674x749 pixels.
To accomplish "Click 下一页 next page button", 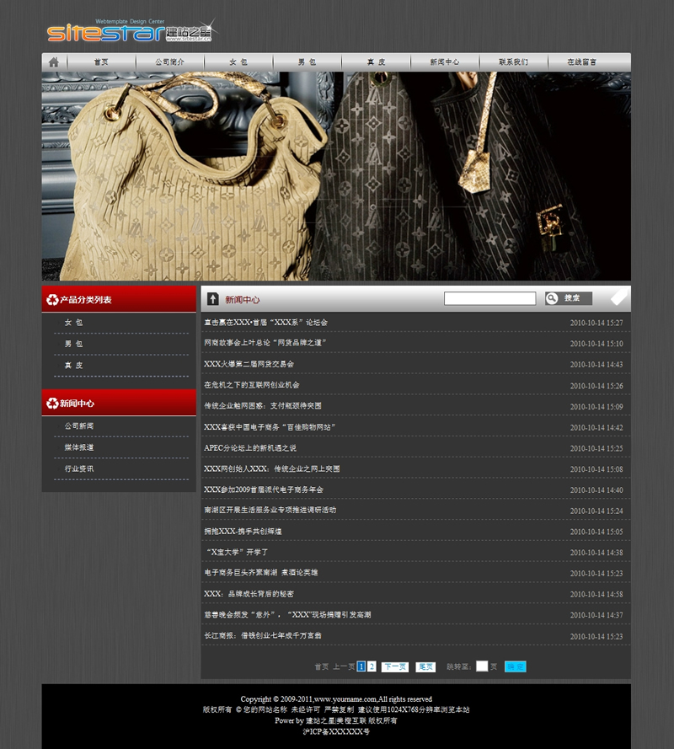I will point(394,666).
